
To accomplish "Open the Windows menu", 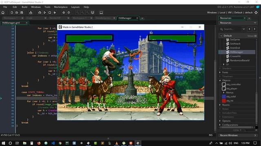I will 36,7.
